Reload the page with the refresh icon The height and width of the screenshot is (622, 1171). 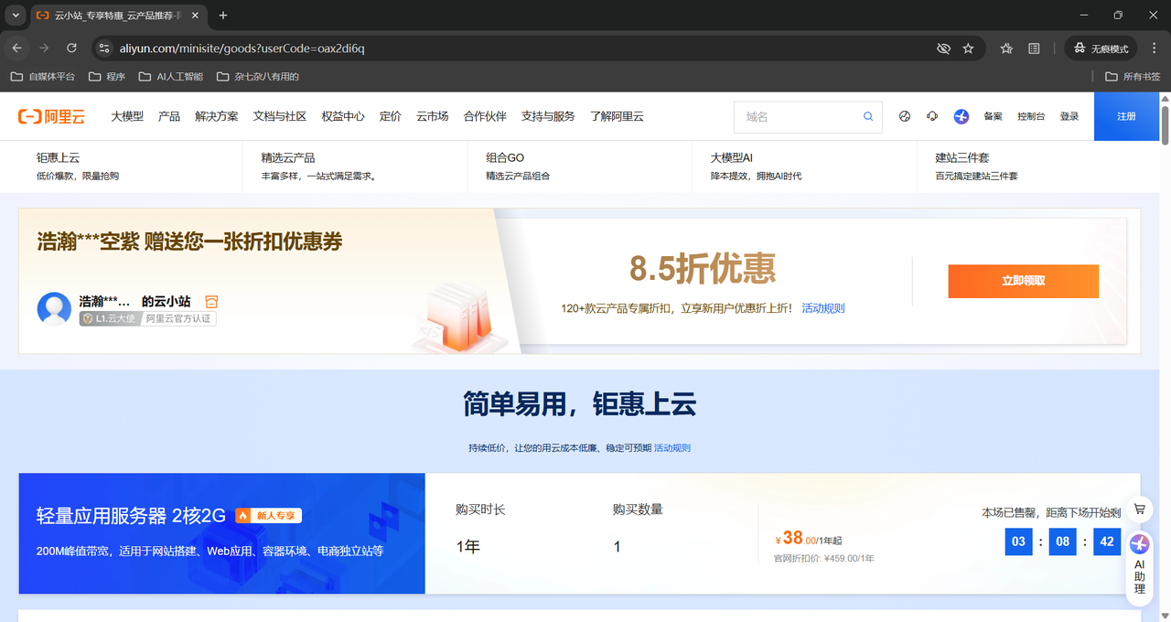pos(71,48)
